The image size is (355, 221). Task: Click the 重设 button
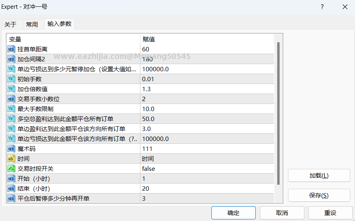click(x=330, y=213)
